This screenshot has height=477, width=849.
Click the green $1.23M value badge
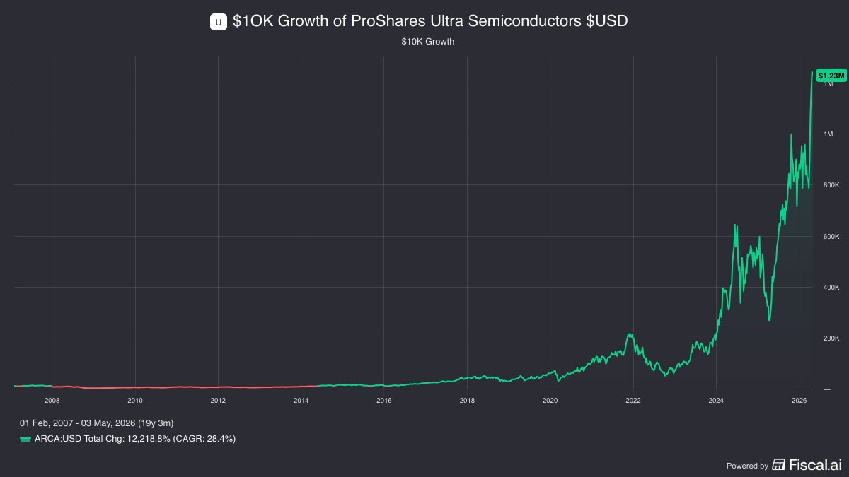pyautogui.click(x=831, y=75)
